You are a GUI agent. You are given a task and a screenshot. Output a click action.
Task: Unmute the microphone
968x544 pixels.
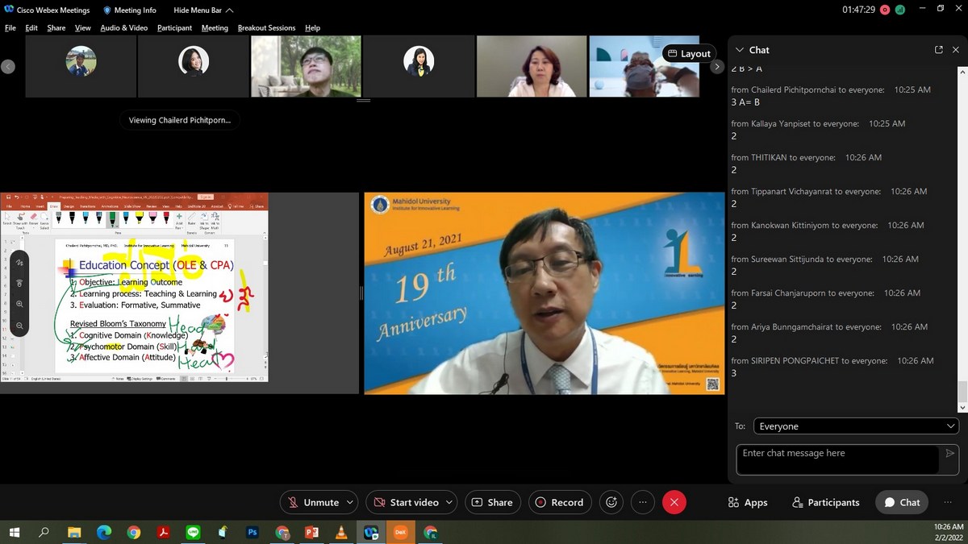tap(313, 502)
